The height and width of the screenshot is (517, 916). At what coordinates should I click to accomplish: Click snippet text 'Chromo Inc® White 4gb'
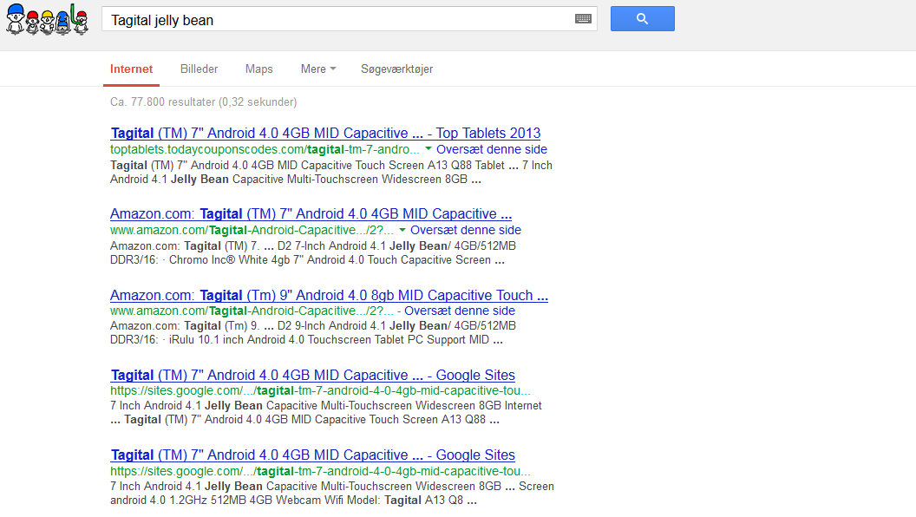(x=229, y=260)
